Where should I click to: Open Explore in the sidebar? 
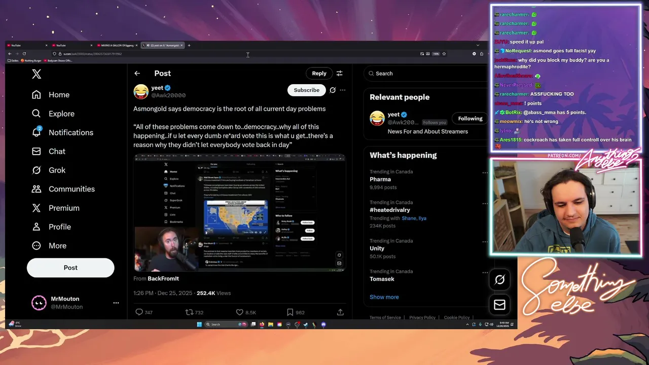coord(53,114)
